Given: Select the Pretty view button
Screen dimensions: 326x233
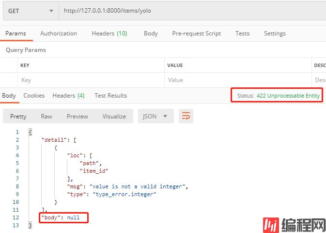Looking at the screenshot, I should 18,116.
